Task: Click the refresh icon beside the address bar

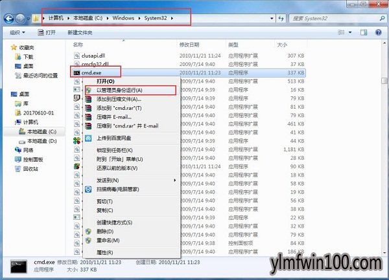Action: pos(281,18)
